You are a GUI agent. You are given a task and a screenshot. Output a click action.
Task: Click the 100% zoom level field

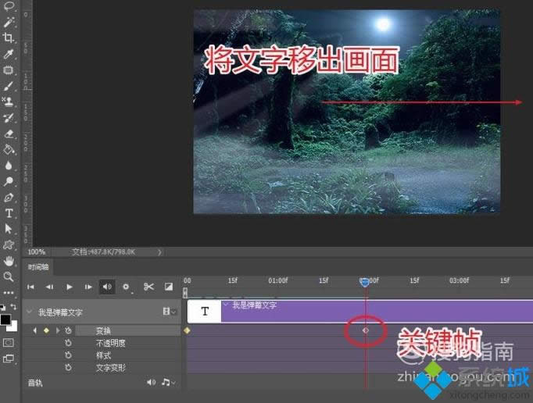click(x=37, y=251)
